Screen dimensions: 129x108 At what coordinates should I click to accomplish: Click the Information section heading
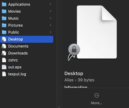click(76, 87)
